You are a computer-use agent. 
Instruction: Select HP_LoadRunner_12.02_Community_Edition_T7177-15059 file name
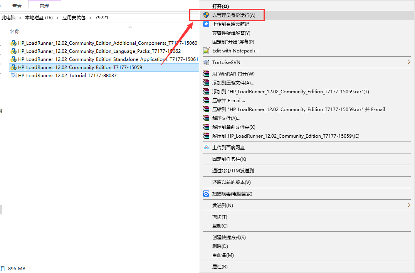click(x=80, y=67)
